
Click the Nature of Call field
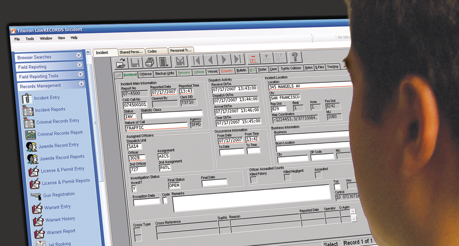tap(156, 128)
